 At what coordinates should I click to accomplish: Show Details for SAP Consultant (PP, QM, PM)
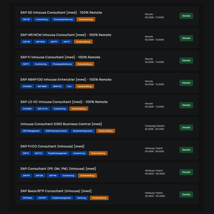186,172
